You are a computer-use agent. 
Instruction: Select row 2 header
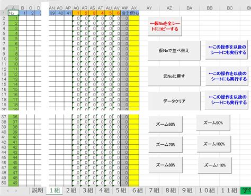(4, 18)
